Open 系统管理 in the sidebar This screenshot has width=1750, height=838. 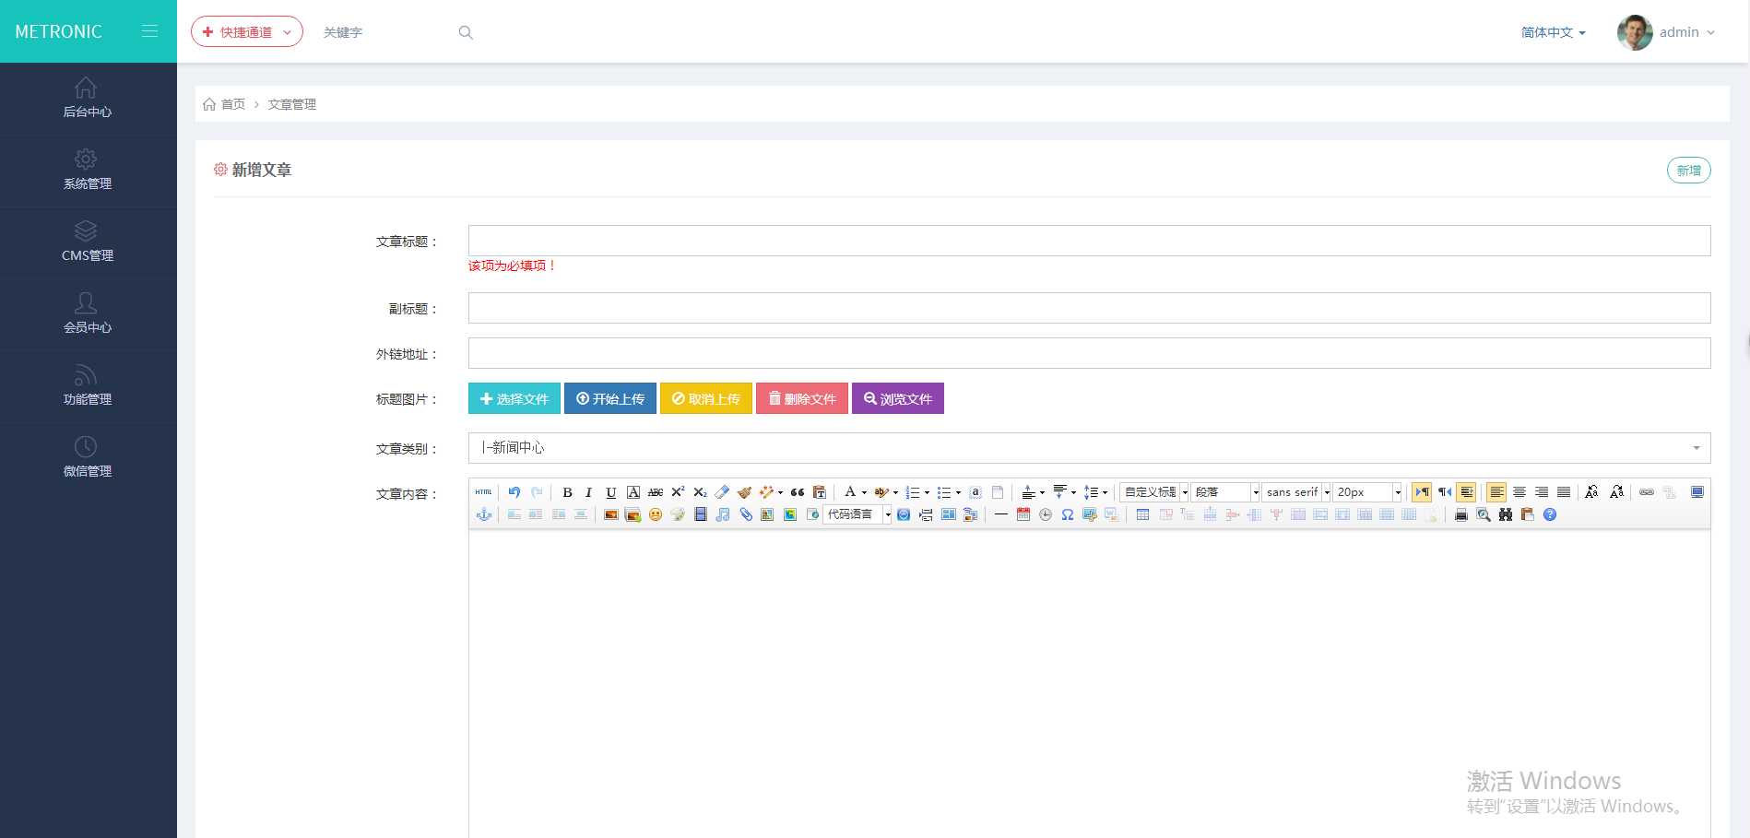tap(88, 171)
